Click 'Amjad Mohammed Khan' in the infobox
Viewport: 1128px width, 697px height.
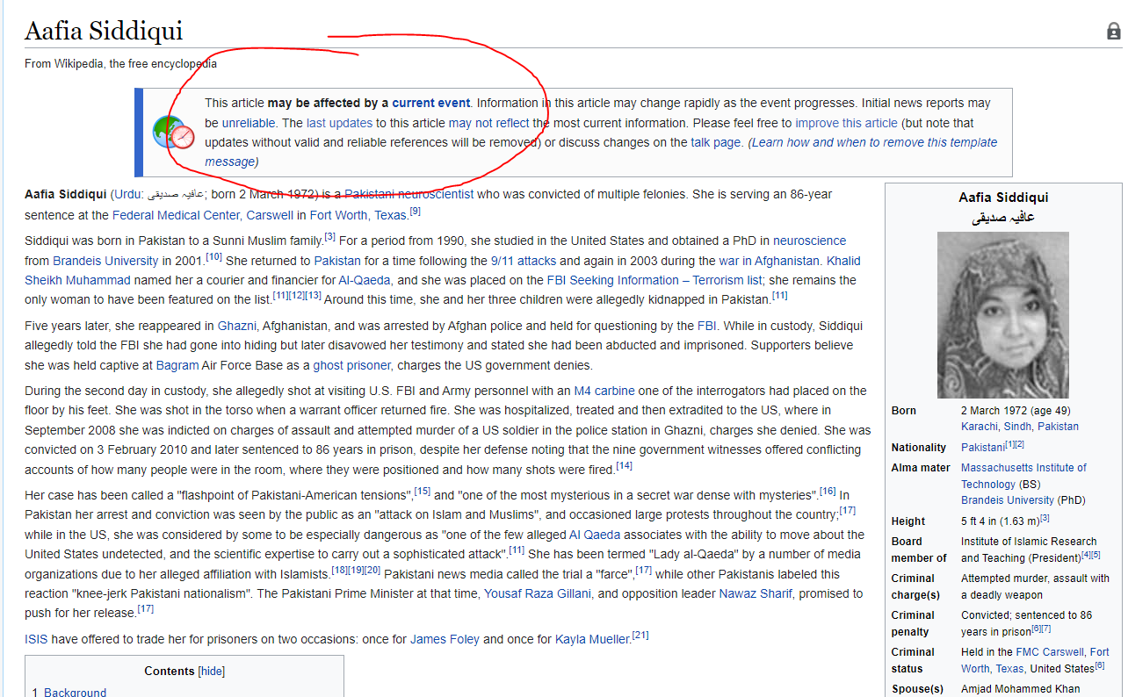coord(1021,689)
